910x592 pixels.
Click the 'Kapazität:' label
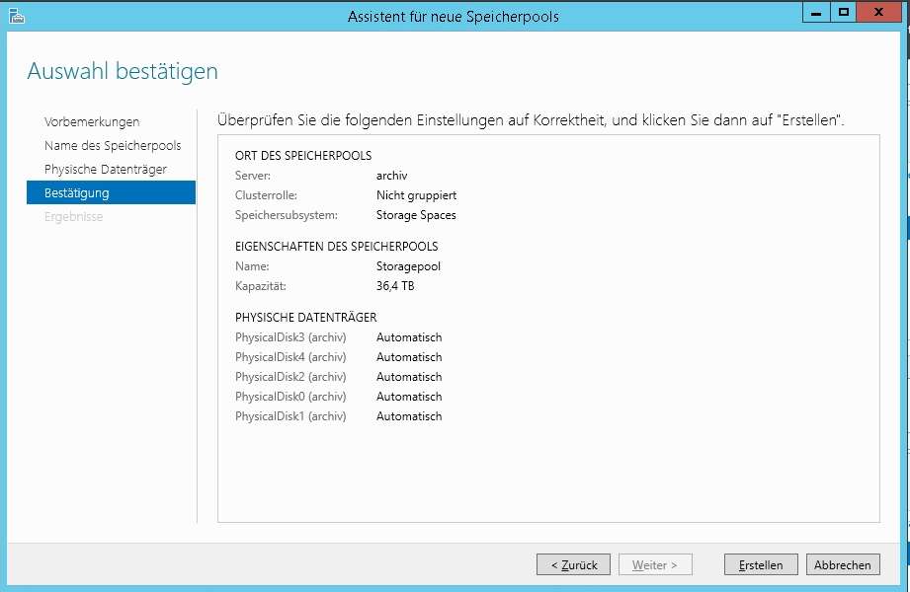click(261, 286)
